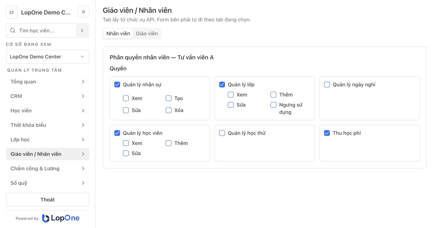Switch to the Giáo viên tab
The image size is (434, 228).
click(x=147, y=34)
